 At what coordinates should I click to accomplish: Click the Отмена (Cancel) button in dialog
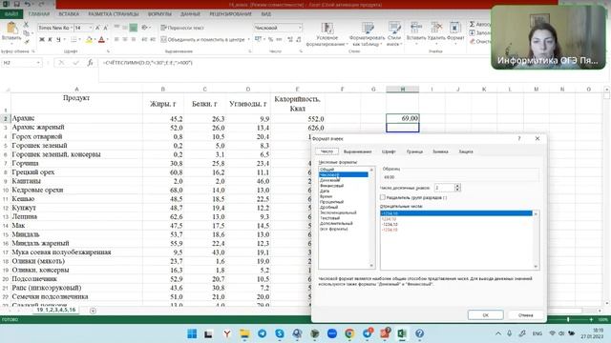click(x=525, y=315)
